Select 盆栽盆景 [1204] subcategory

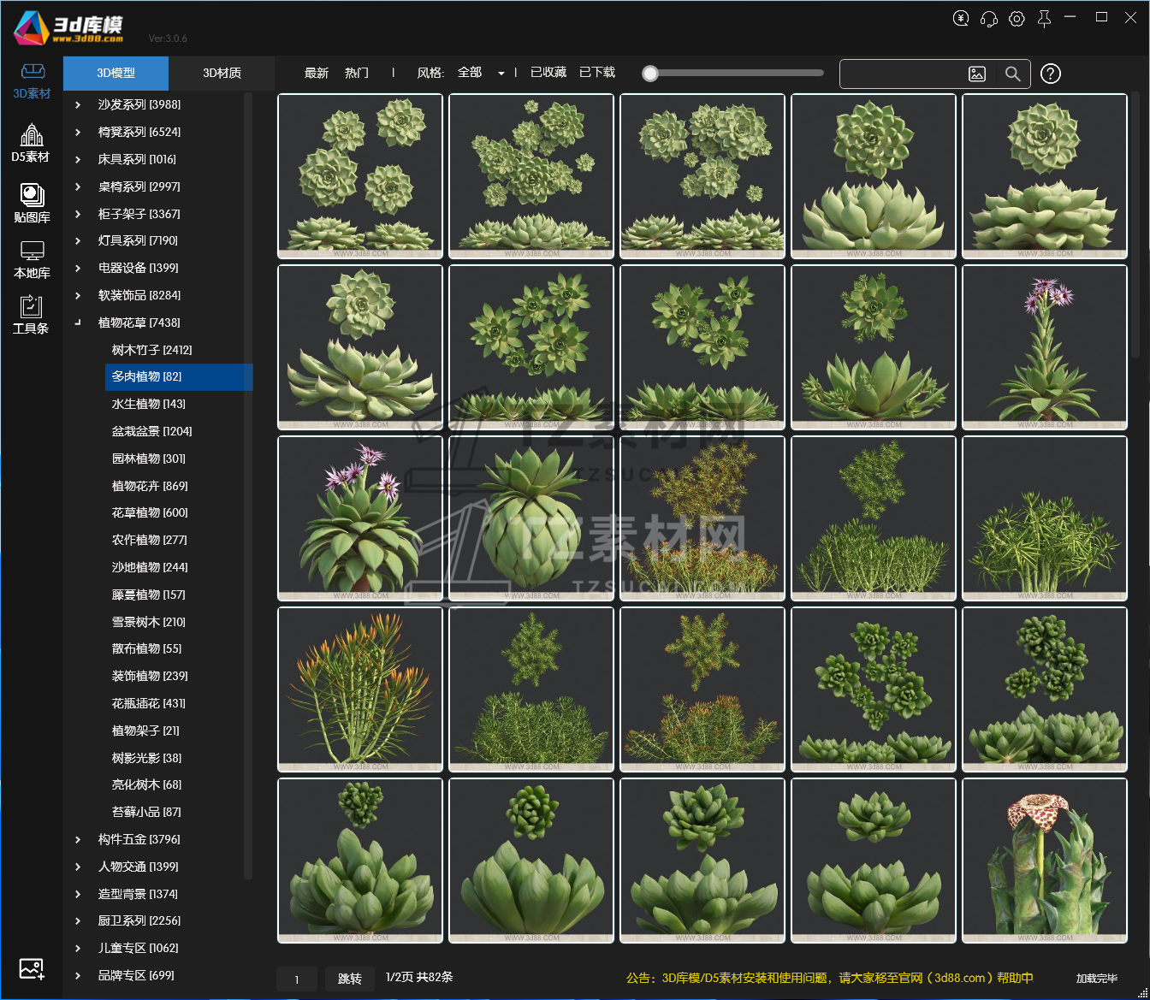coord(151,432)
